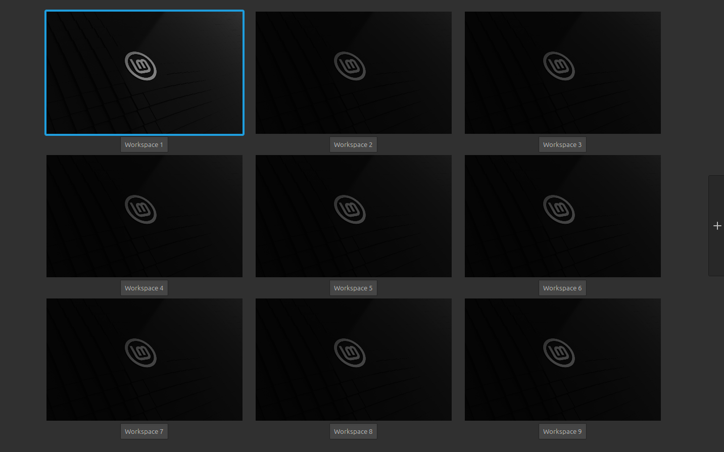Click the Workspace 7 name label

tap(144, 431)
